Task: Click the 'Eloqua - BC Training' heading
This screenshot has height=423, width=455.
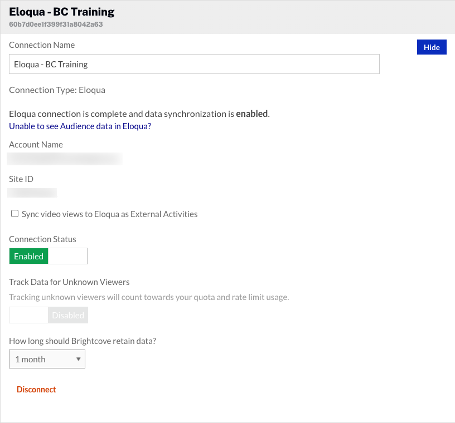Action: pyautogui.click(x=62, y=12)
